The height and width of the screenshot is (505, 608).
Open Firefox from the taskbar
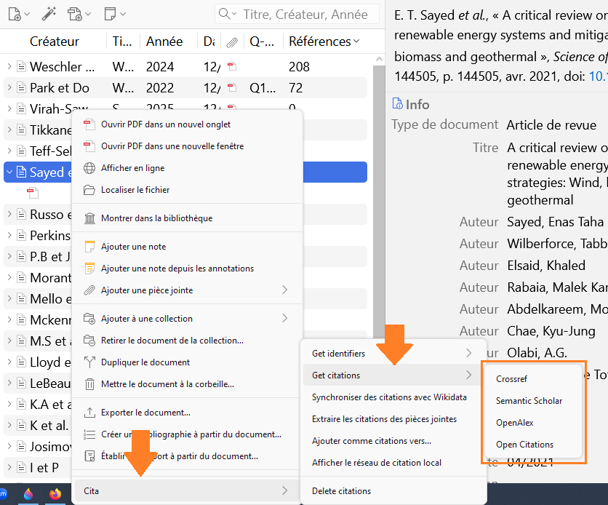56,494
